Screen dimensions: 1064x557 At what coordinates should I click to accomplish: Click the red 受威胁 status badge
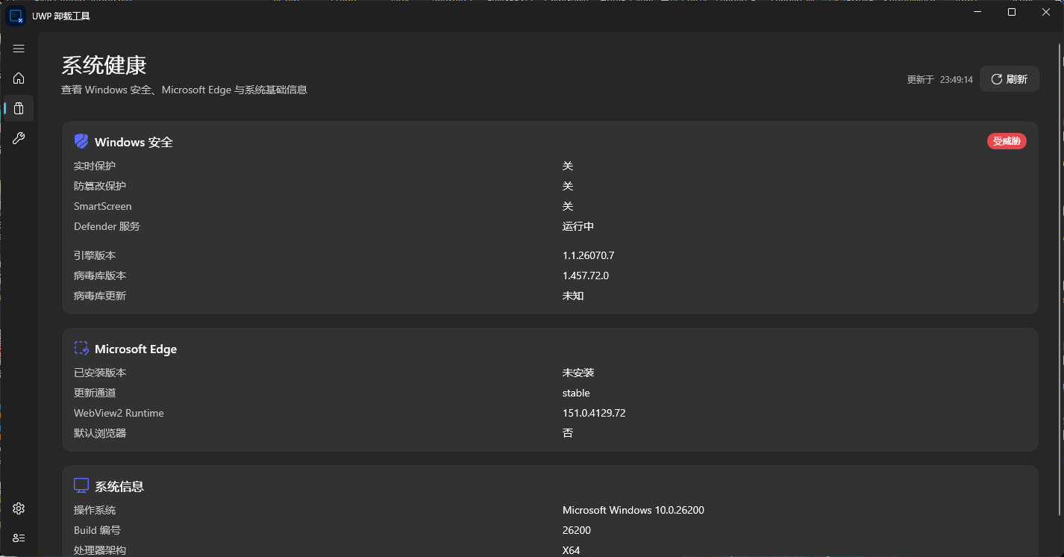1007,141
